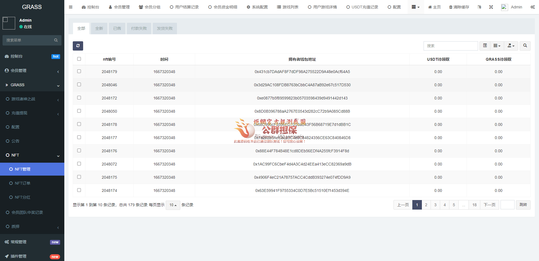Toggle the table card view icon
Viewport: 539px width, 261px height.
485,46
